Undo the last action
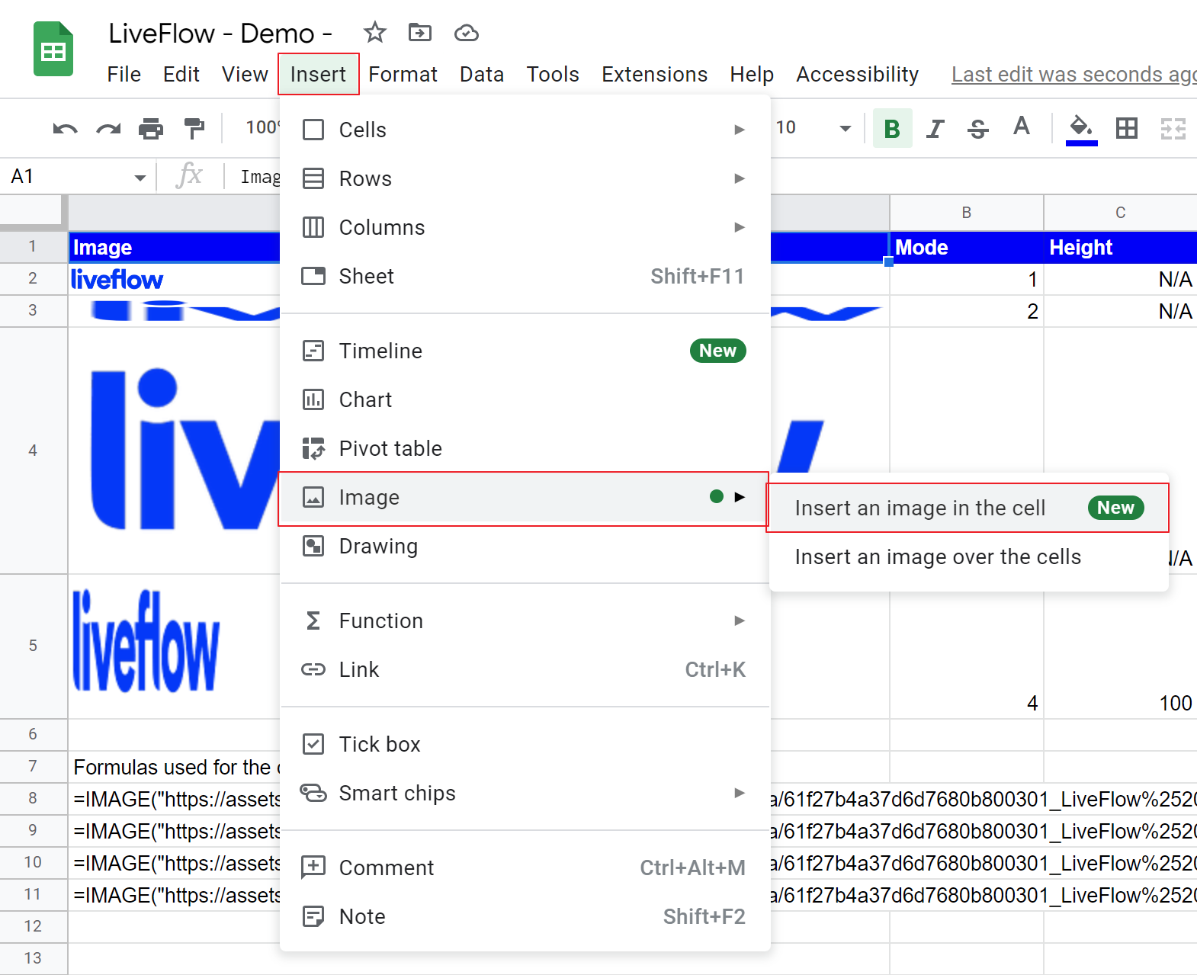This screenshot has width=1197, height=975. (x=65, y=128)
